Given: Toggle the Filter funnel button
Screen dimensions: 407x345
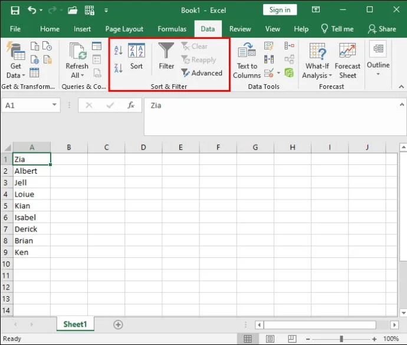Looking at the screenshot, I should coord(166,57).
